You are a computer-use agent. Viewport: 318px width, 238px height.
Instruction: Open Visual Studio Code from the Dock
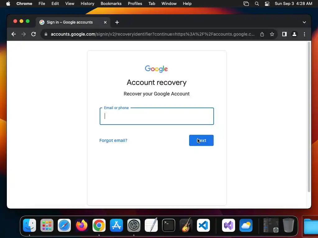[x=203, y=225]
